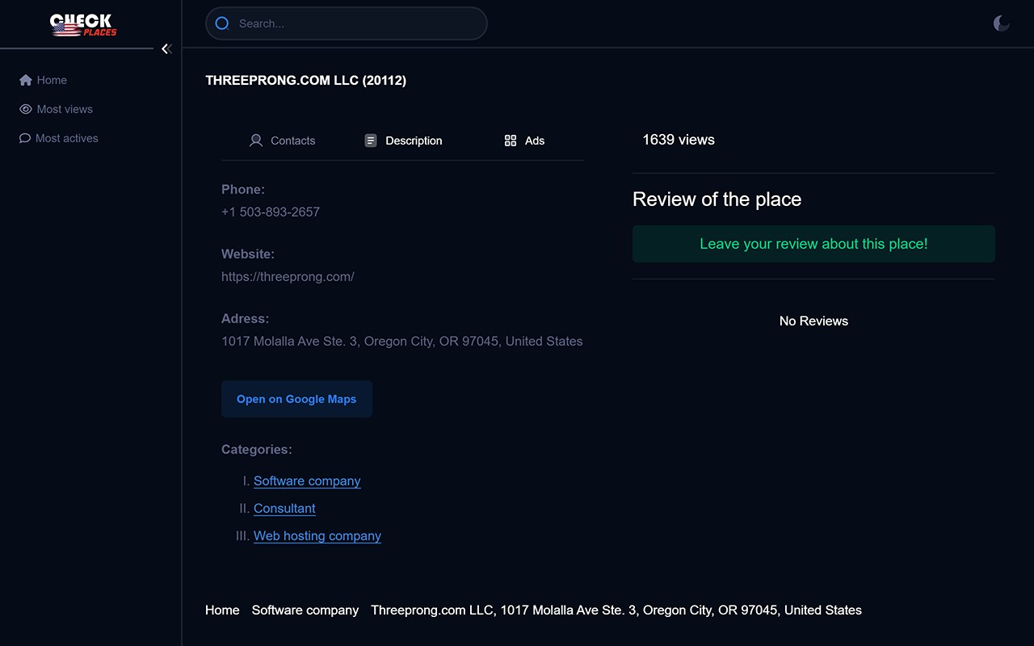
Task: Click the Home breadcrumb link
Action: pos(222,610)
